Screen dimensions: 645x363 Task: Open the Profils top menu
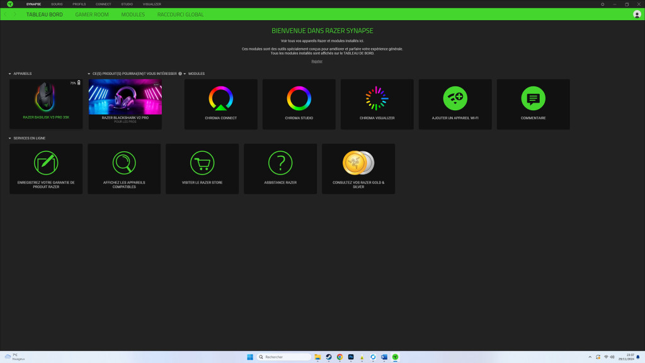79,4
